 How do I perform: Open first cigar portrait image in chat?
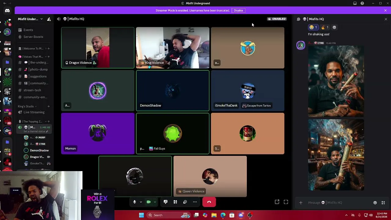tap(336, 81)
